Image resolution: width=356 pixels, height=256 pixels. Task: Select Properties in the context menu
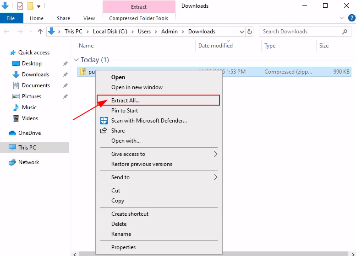tap(123, 247)
